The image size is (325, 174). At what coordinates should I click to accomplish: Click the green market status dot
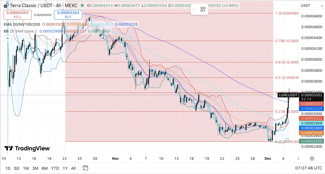[x=82, y=5]
